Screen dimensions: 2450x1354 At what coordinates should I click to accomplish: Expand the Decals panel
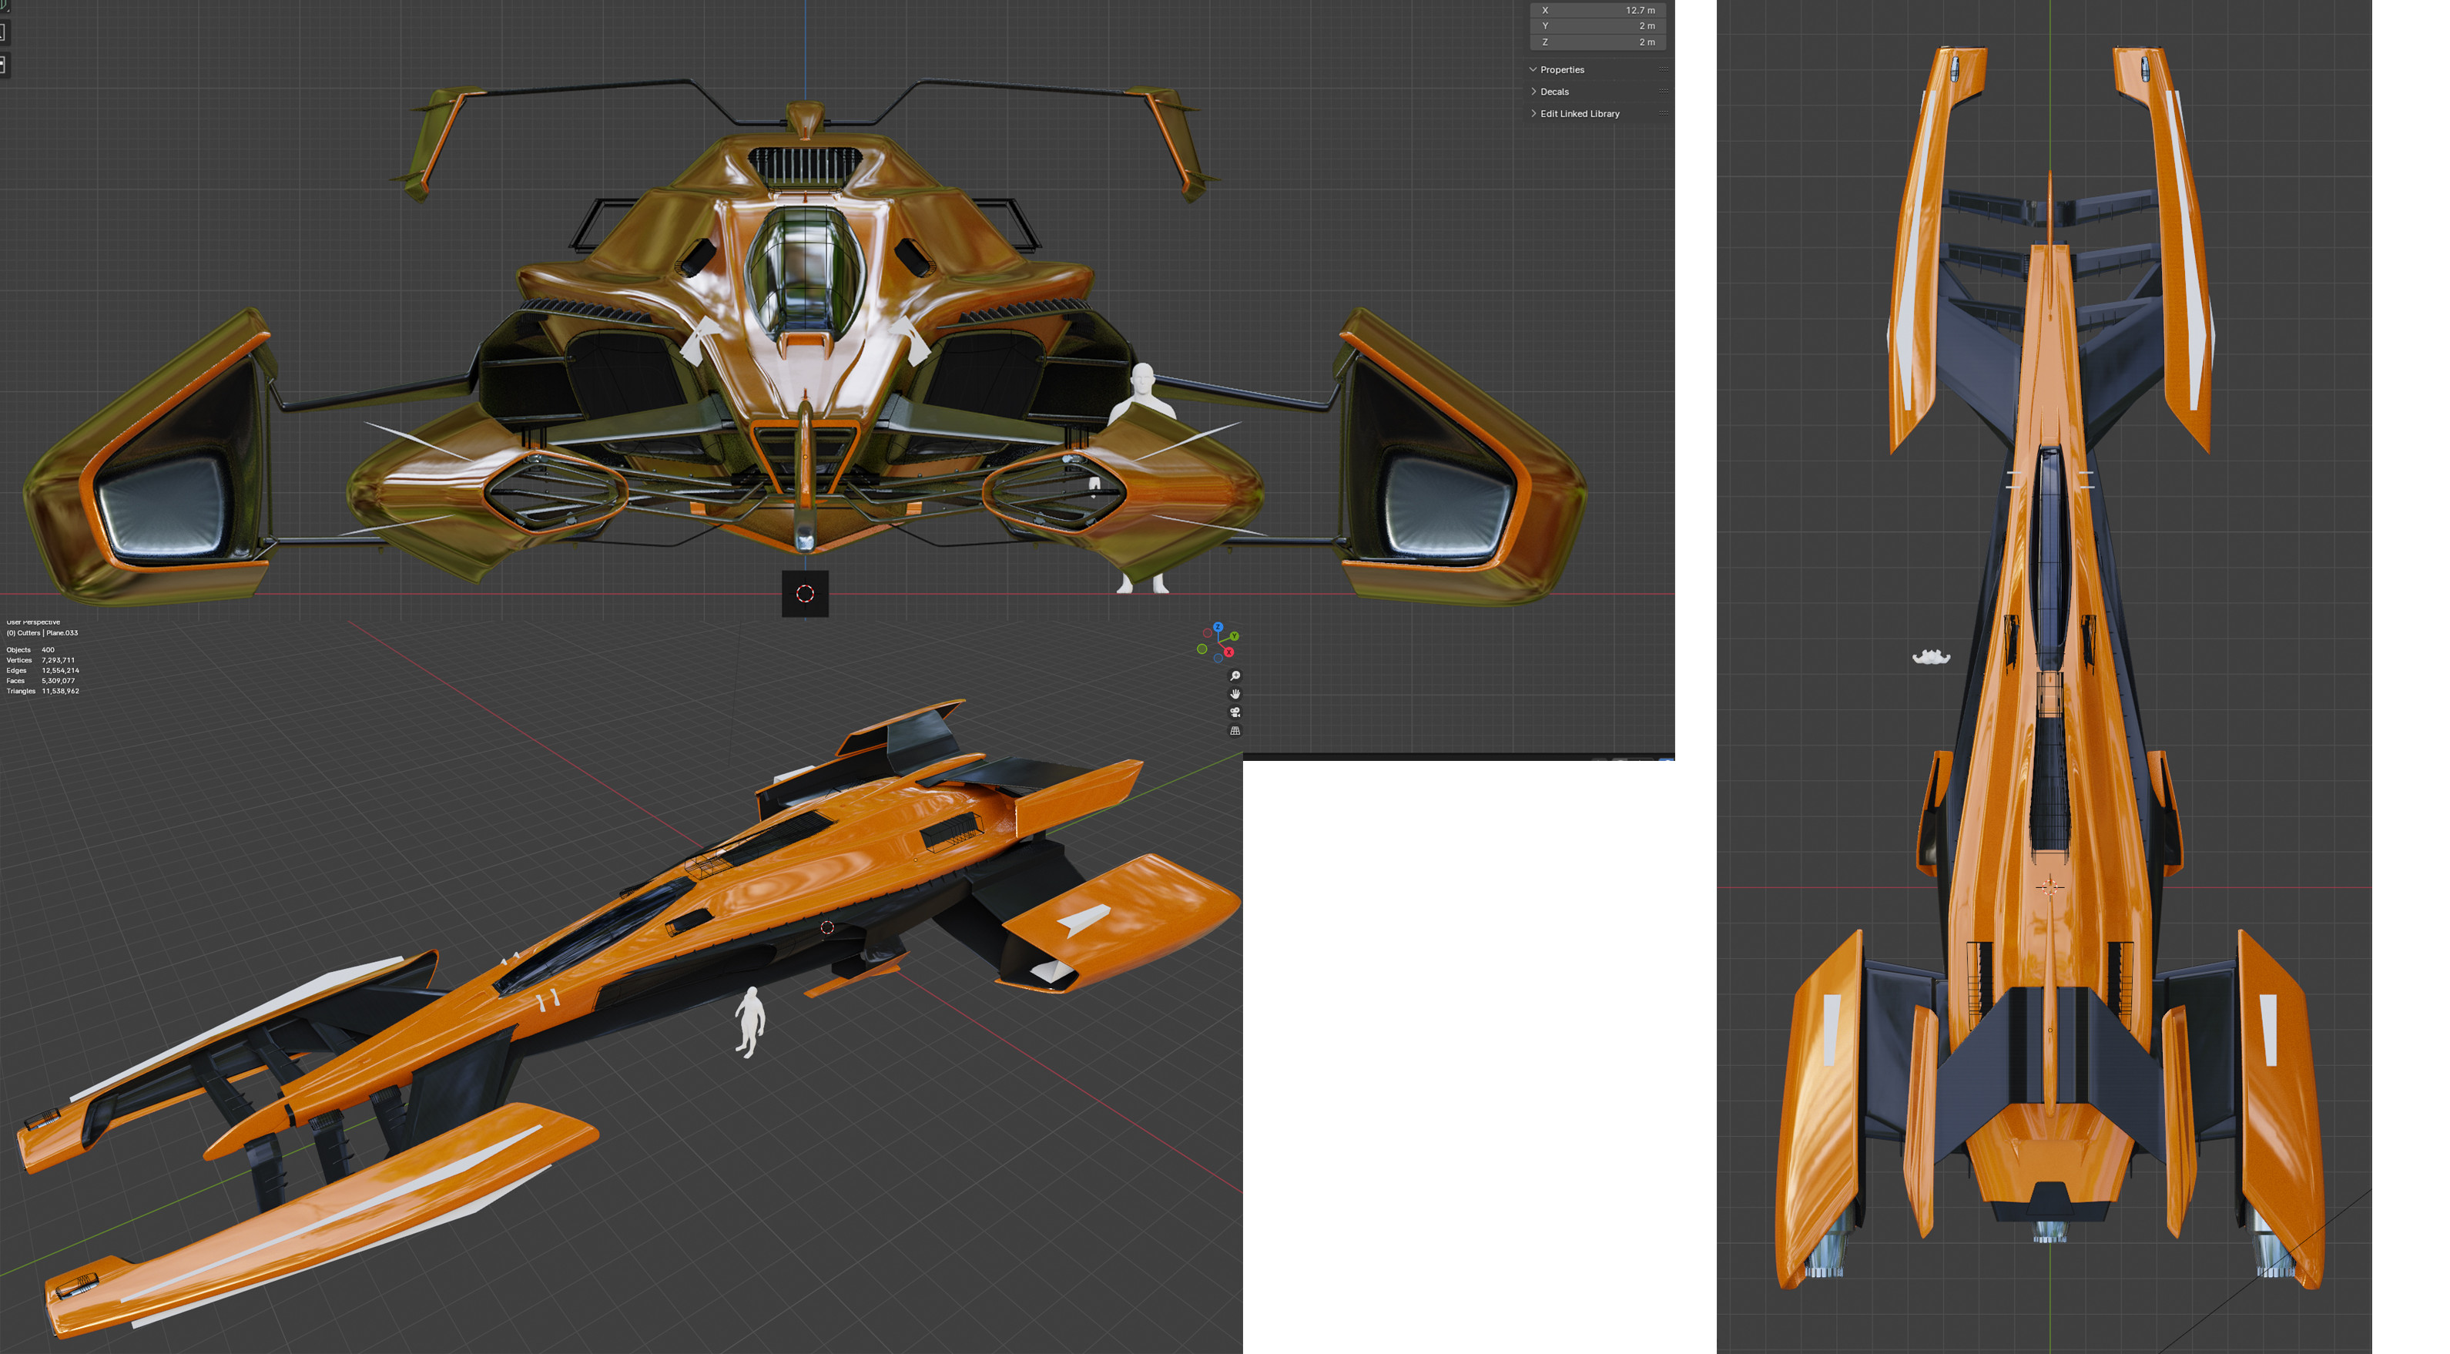[1553, 92]
